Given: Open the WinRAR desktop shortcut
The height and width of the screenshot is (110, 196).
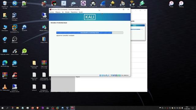Looking at the screenshot, I should (x=5, y=75).
